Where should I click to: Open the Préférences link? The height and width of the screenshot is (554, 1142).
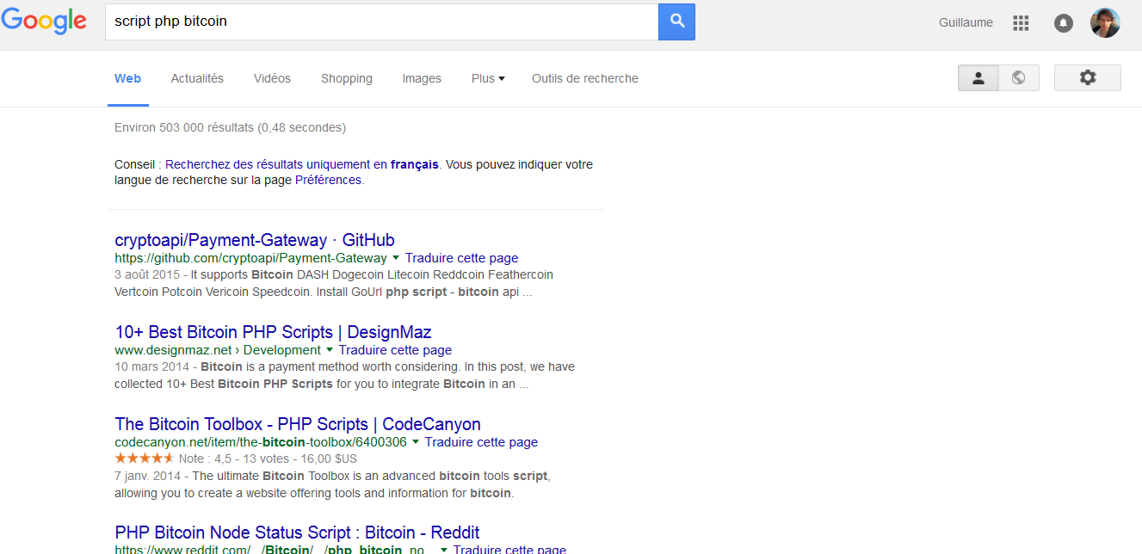(328, 181)
